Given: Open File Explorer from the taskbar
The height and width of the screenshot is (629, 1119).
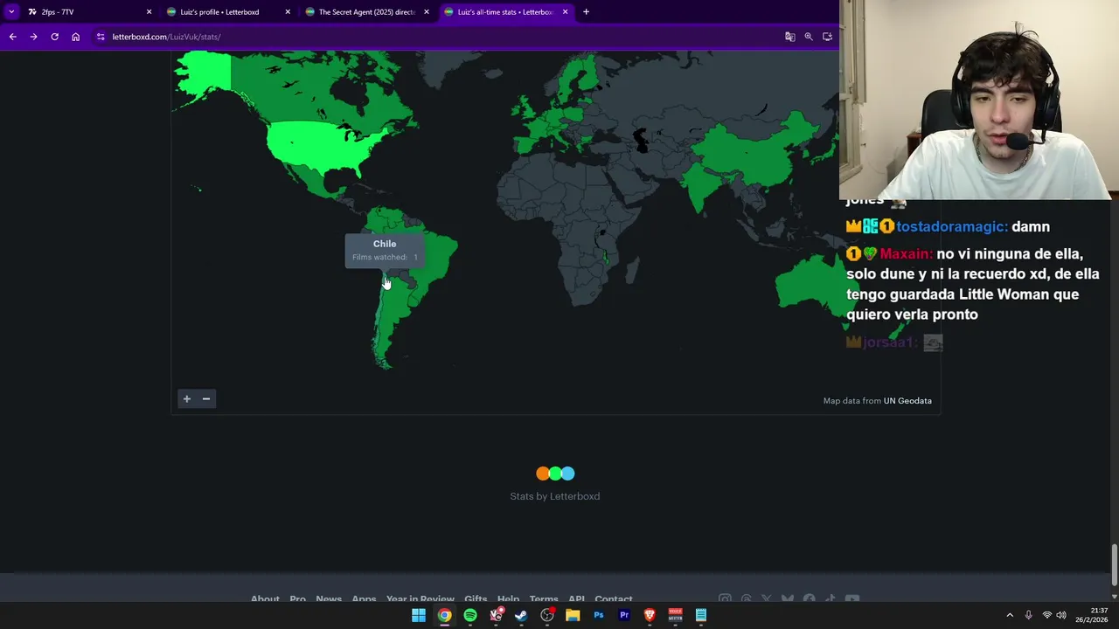Looking at the screenshot, I should (x=573, y=615).
